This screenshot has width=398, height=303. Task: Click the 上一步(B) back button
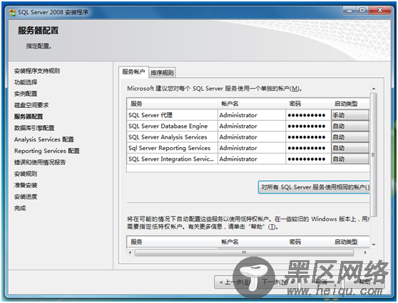pyautogui.click(x=235, y=282)
